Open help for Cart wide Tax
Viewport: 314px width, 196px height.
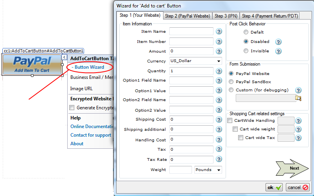pos(298,138)
